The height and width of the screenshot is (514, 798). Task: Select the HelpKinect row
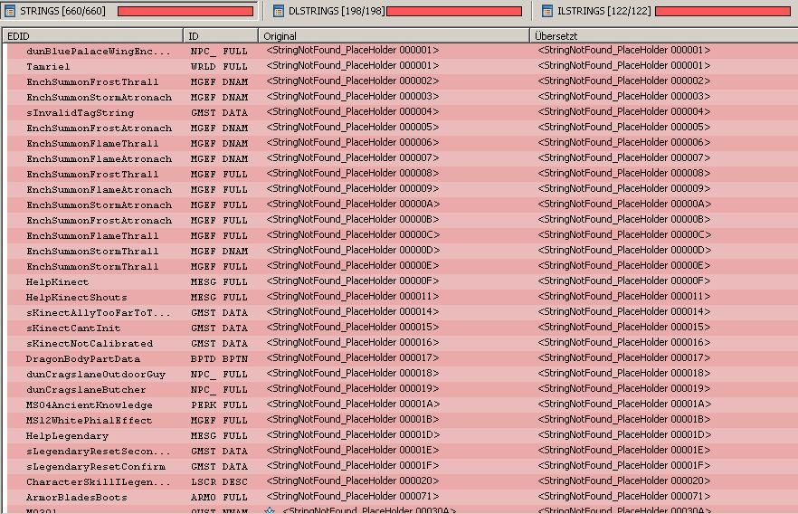(402, 281)
